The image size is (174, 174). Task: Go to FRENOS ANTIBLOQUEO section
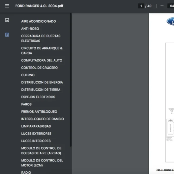(x=39, y=112)
